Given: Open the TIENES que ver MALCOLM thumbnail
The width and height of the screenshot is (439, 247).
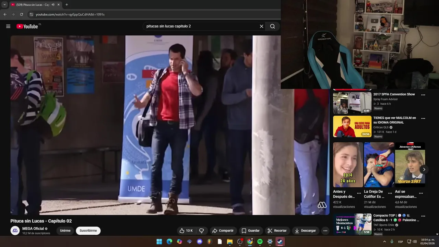Looking at the screenshot, I should click(x=352, y=127).
